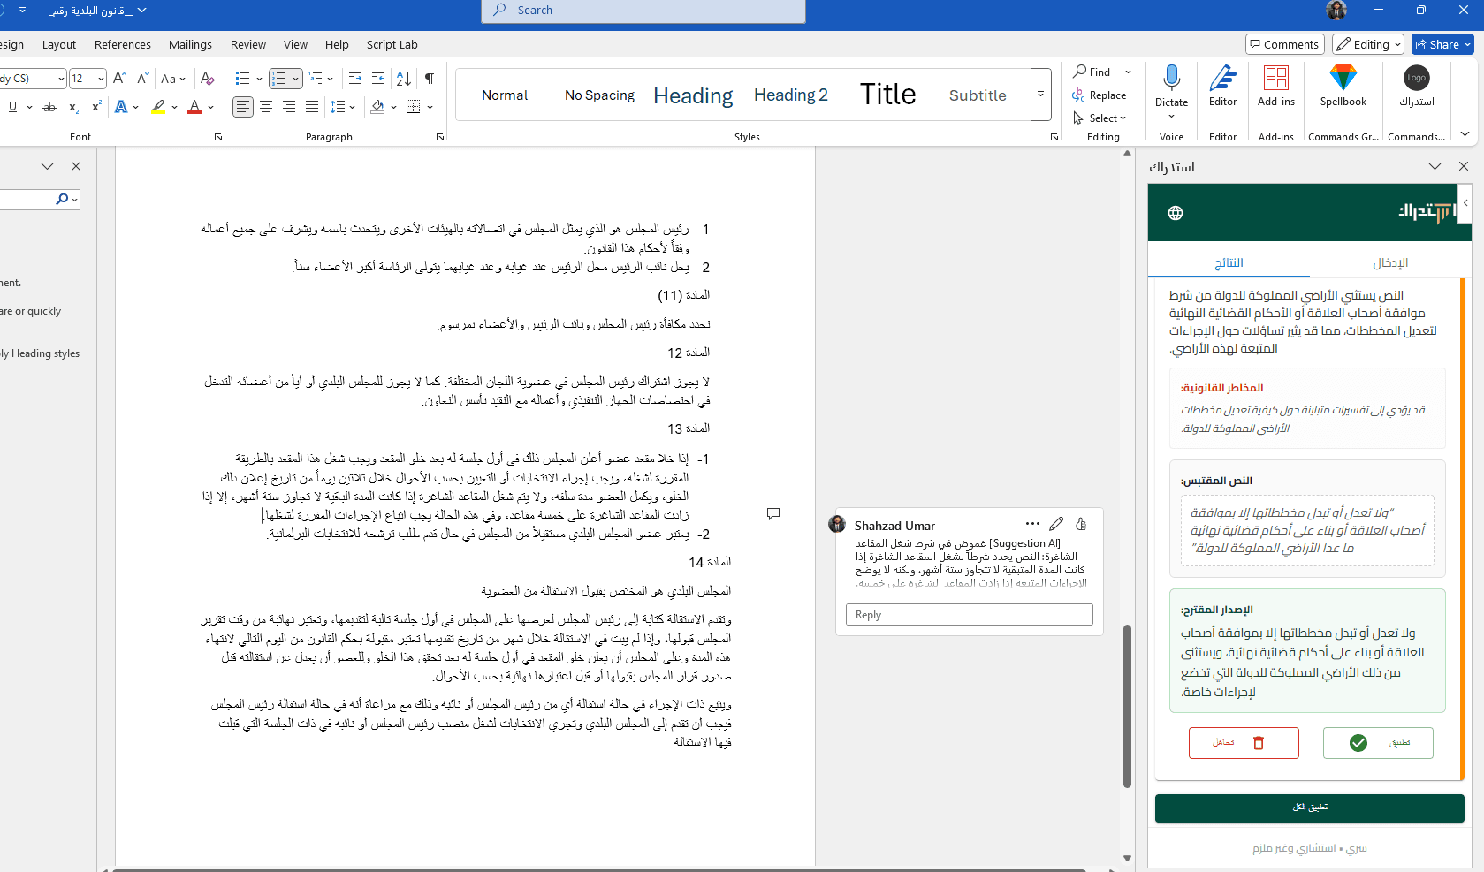Viewport: 1484px width, 872px height.
Task: Justify paragraph text
Action: pos(312,107)
